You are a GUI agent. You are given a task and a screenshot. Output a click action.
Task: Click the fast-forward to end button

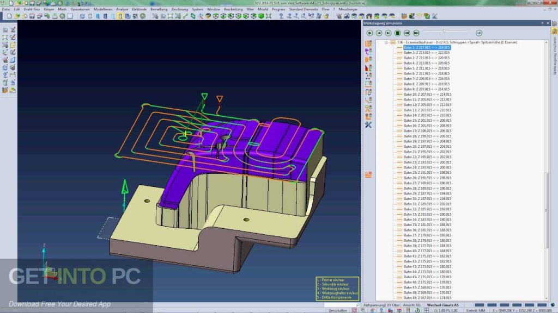click(x=416, y=33)
